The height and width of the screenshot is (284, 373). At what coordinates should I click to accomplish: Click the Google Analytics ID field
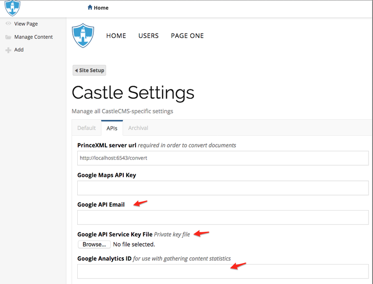(223, 271)
